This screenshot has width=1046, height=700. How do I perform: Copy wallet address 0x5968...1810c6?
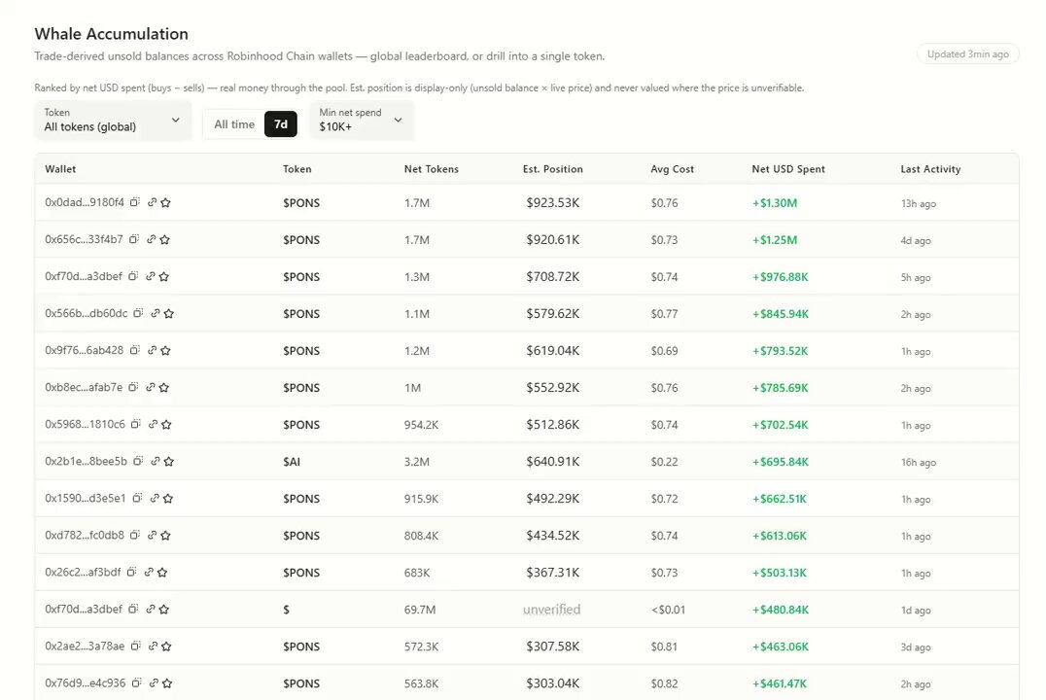(x=135, y=424)
